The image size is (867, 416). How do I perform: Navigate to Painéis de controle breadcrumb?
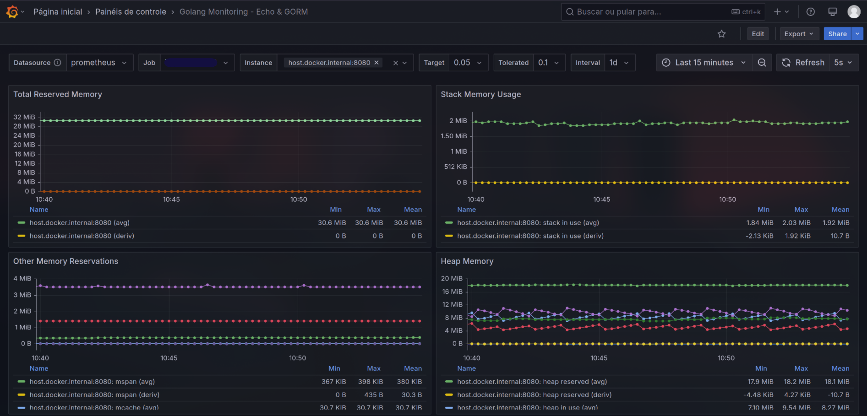(131, 12)
